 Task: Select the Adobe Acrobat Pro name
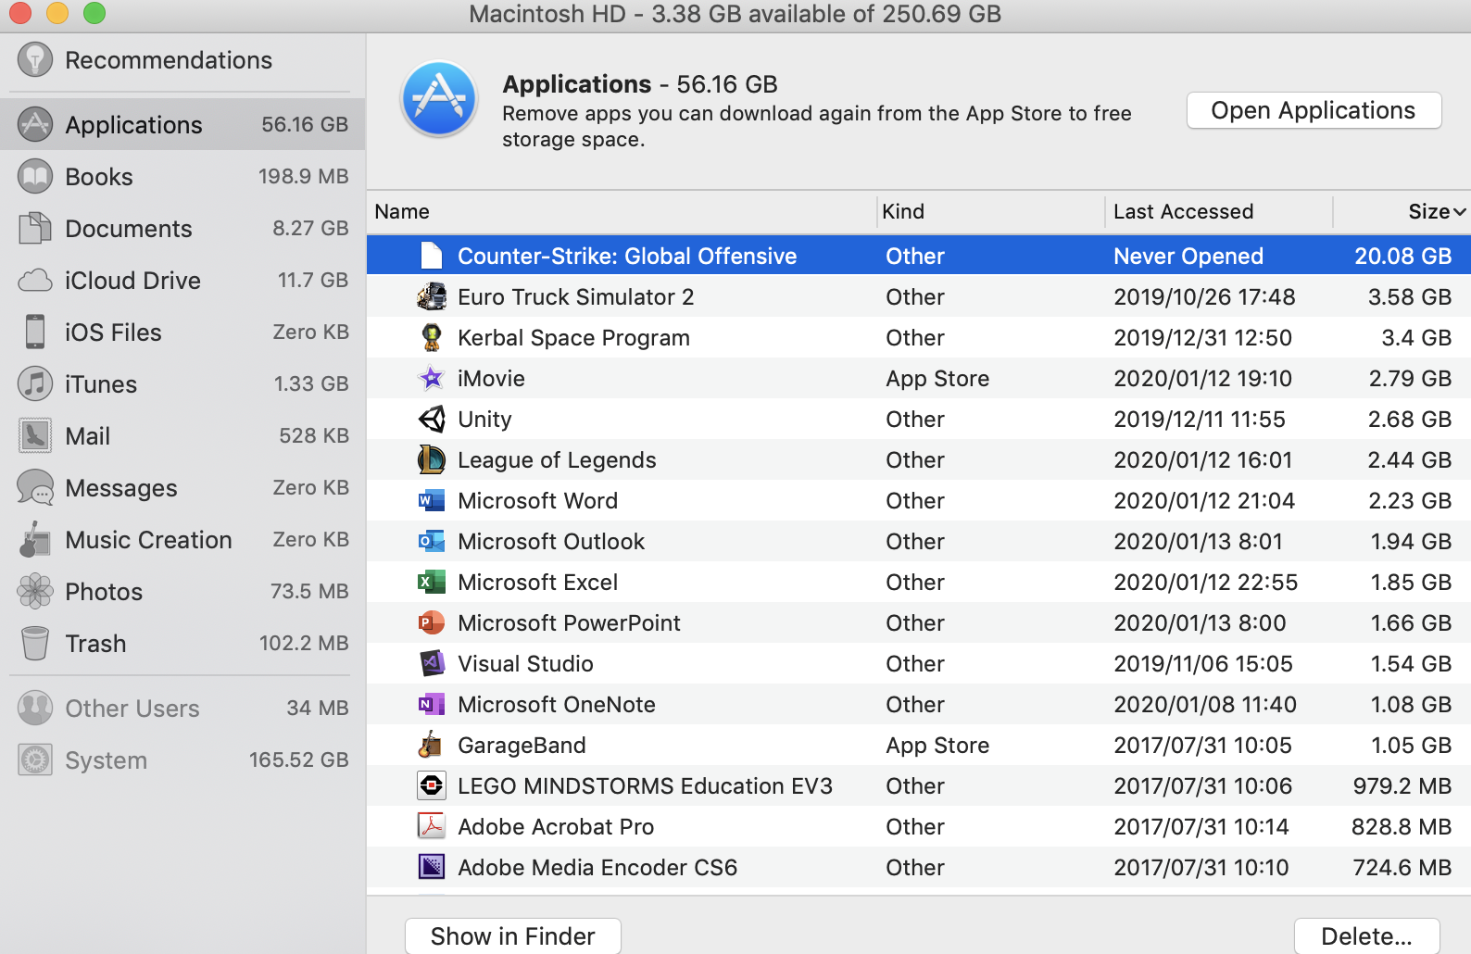click(556, 826)
